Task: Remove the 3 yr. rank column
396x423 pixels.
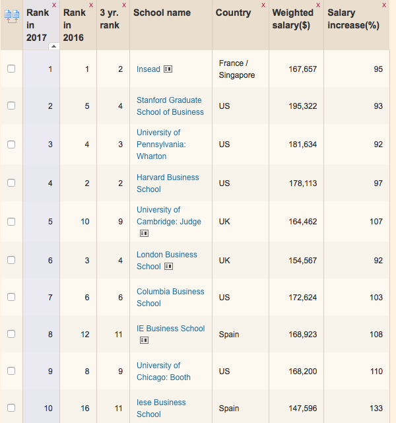Action: (124, 5)
